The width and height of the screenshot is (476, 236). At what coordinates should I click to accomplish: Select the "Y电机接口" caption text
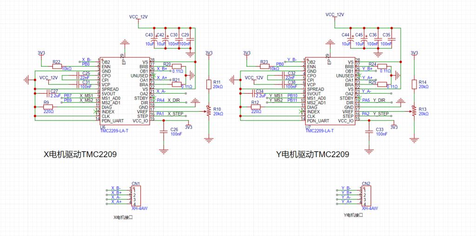pos(353,216)
